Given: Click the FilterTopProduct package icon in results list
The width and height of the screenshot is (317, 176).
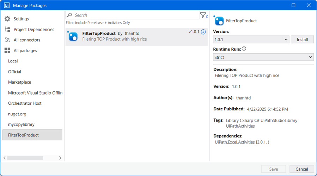Looking at the screenshot, I should 73,36.
